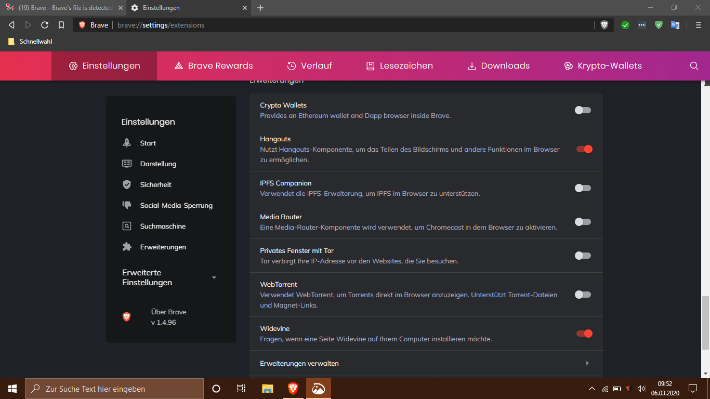Open Wi-Fi network settings in system tray
Image resolution: width=710 pixels, height=399 pixels.
click(x=605, y=389)
